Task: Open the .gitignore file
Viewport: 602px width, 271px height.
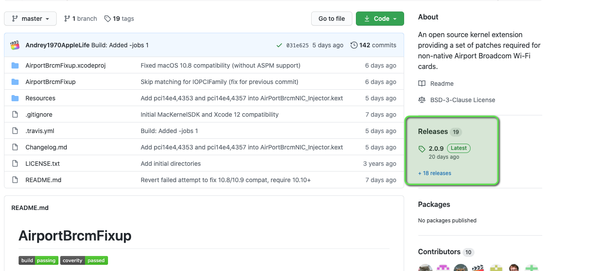Action: coord(39,115)
